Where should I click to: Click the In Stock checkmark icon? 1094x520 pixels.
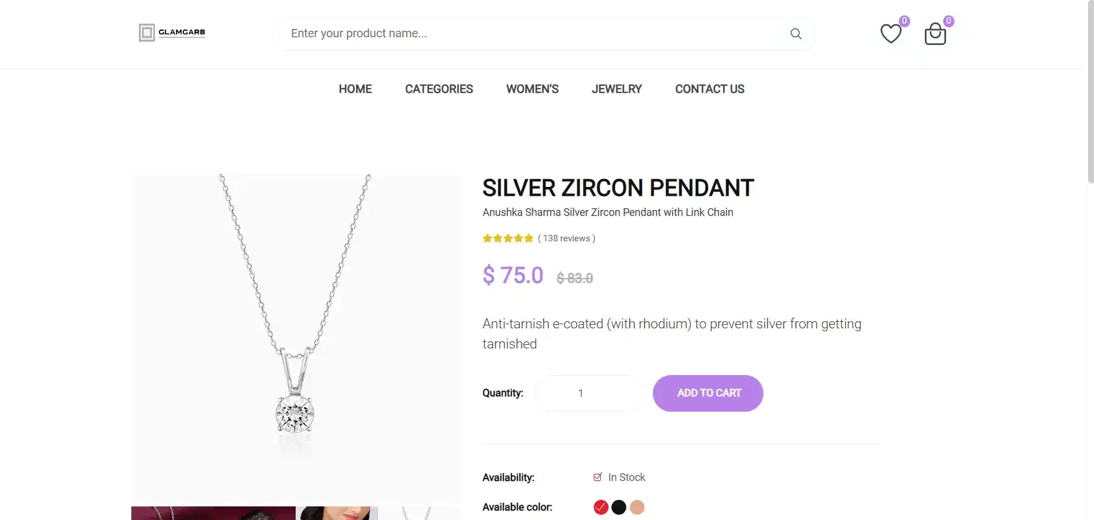click(x=598, y=477)
